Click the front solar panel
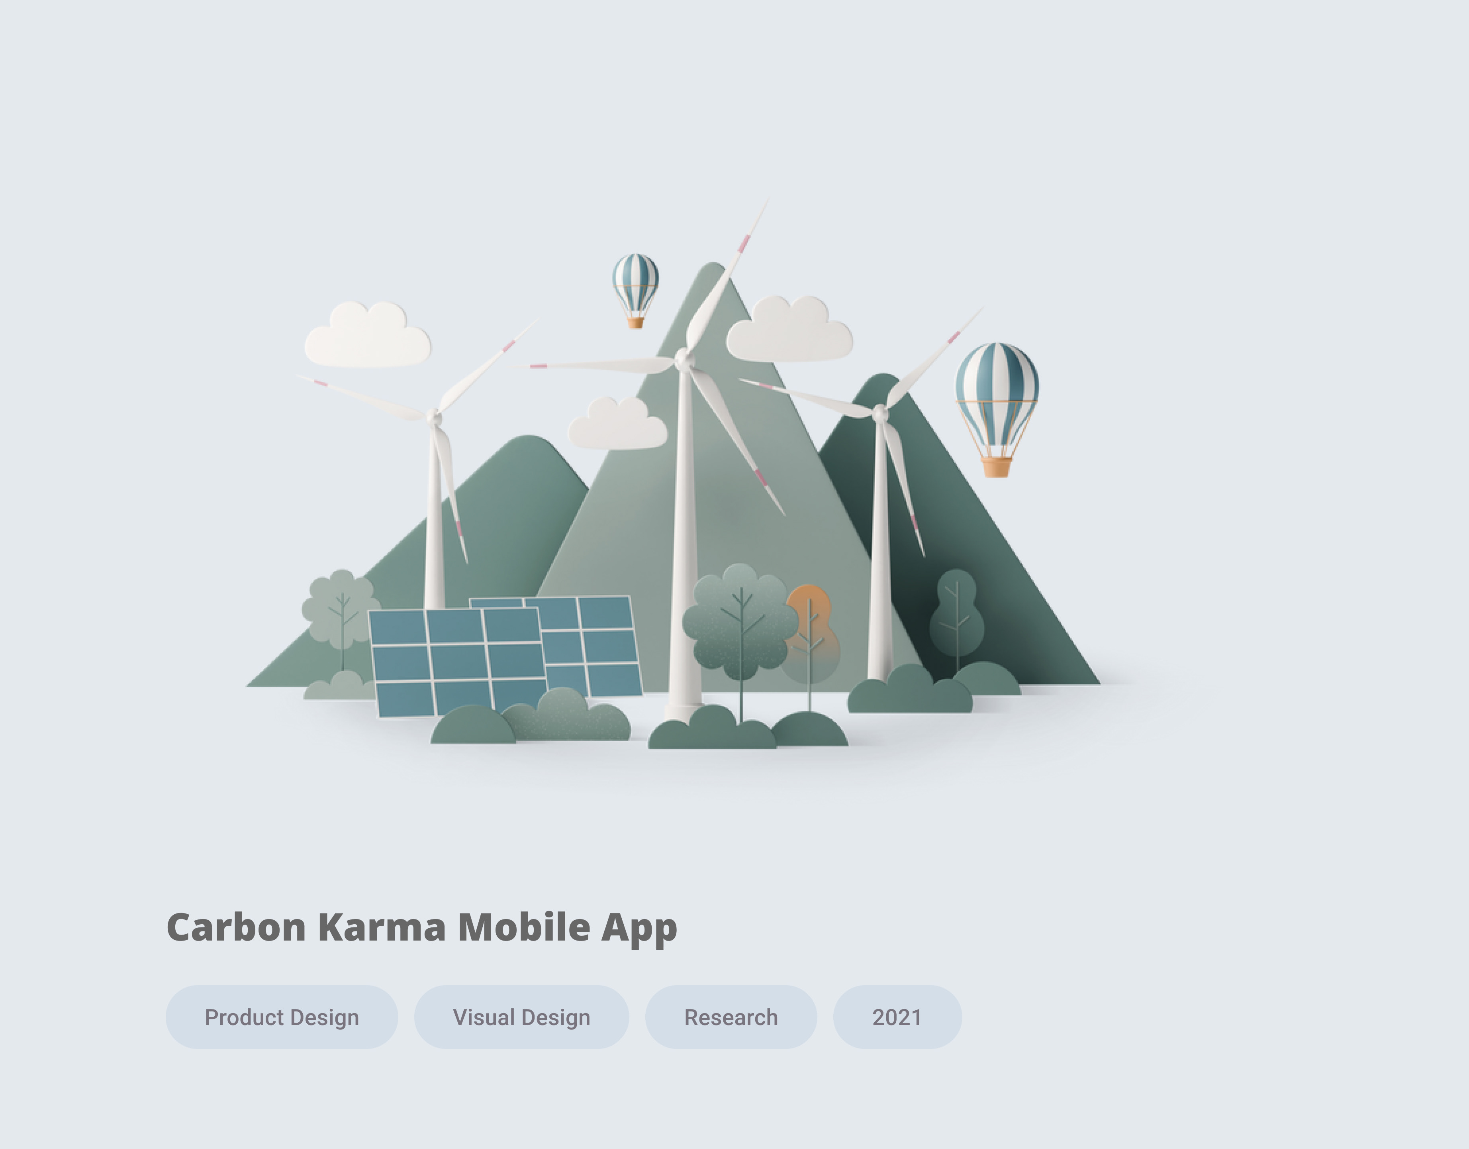 [x=458, y=662]
